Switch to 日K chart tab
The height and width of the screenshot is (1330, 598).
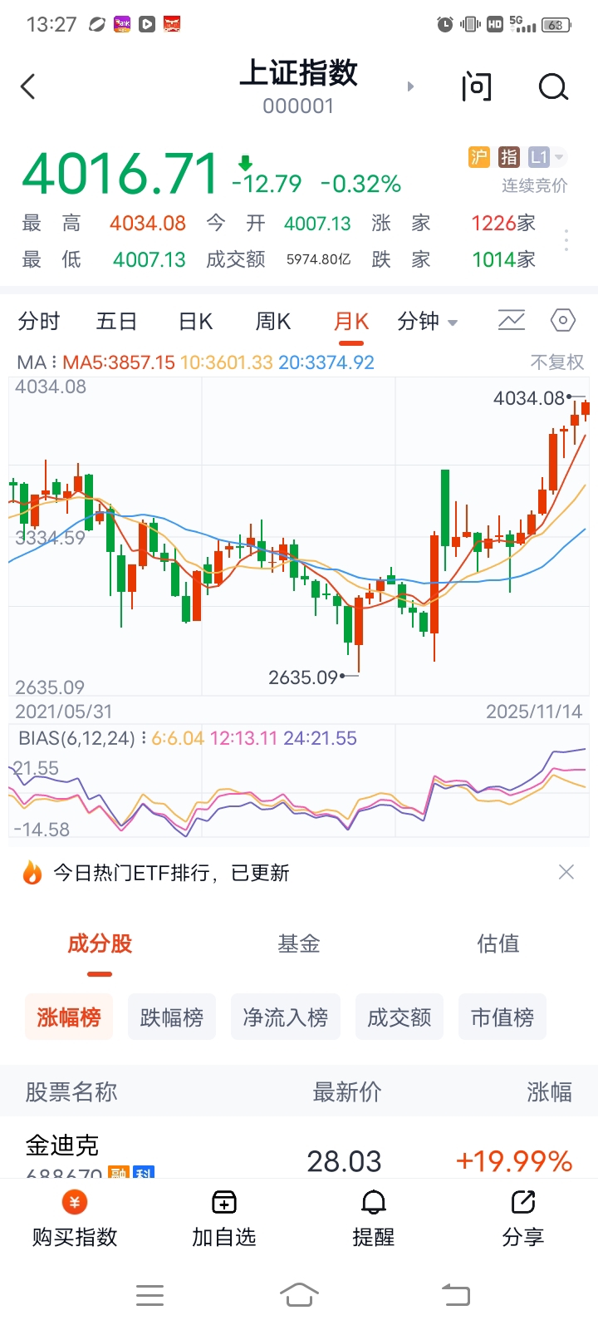(x=196, y=322)
